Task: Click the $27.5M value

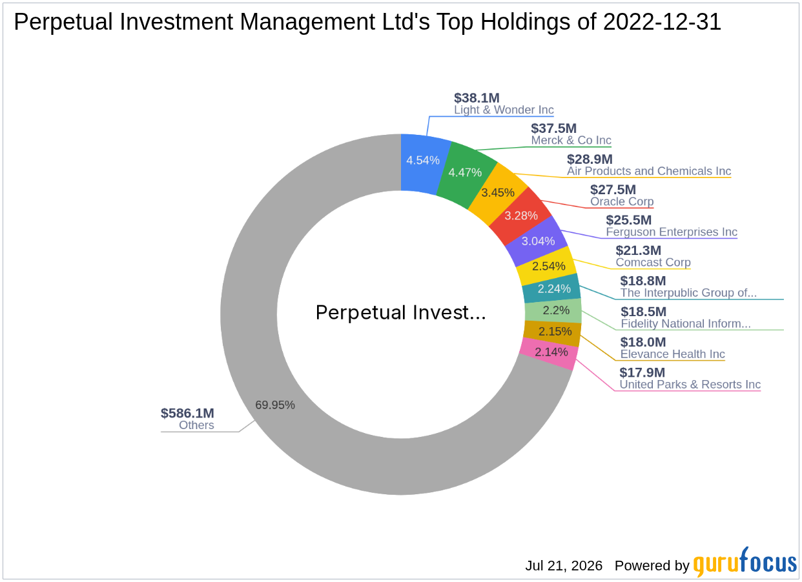Action: 613,190
